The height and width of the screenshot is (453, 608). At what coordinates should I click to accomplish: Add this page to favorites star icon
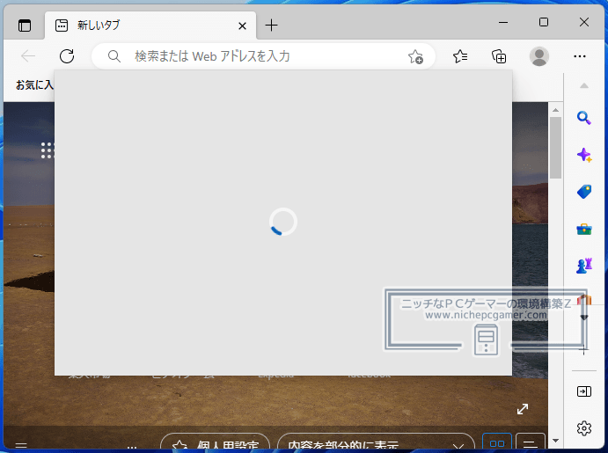[x=415, y=56]
